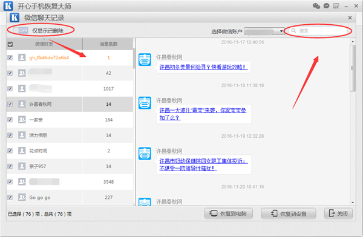Image resolution: width=363 pixels, height=237 pixels.
Task: Select the 亲子957 contact
Action: (38, 166)
